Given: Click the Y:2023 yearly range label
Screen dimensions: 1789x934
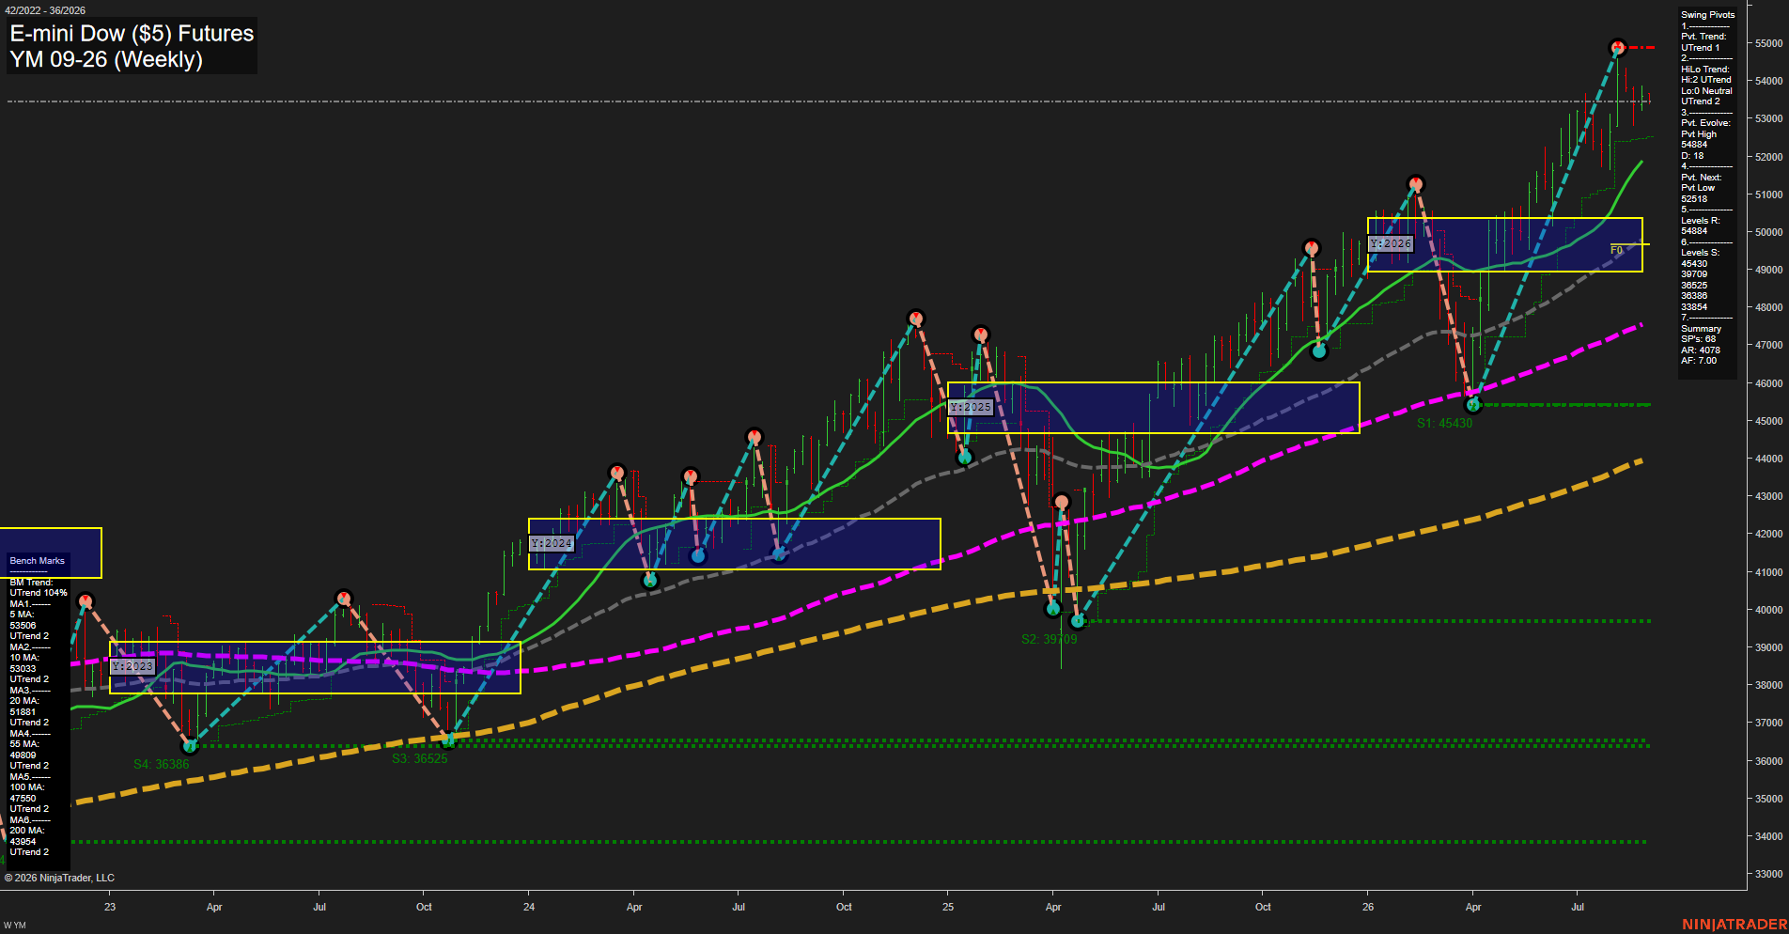Looking at the screenshot, I should click(132, 666).
